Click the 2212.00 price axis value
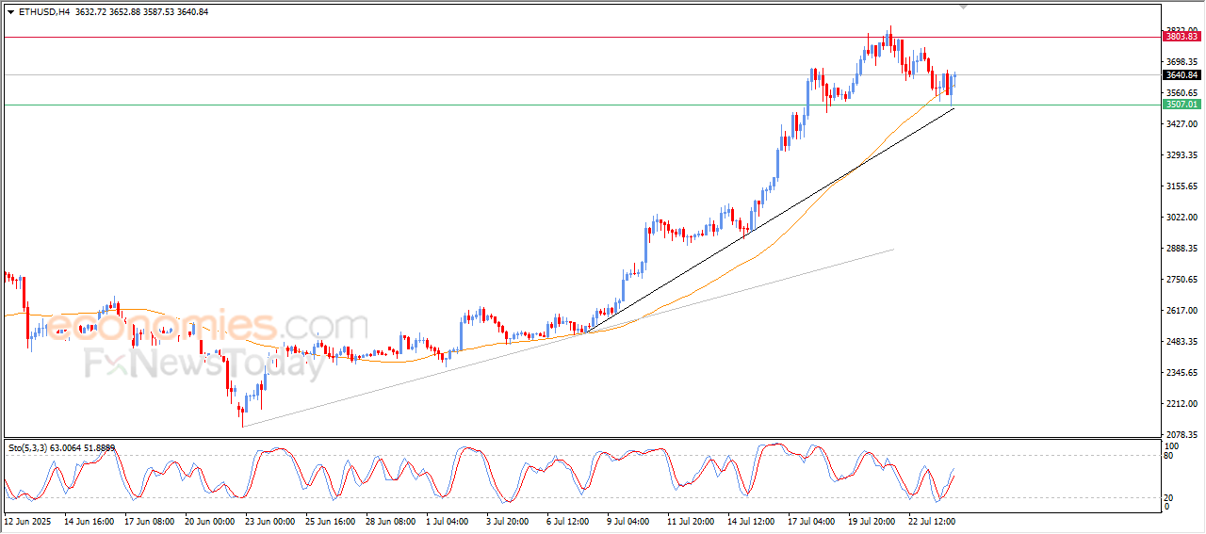 1181,403
